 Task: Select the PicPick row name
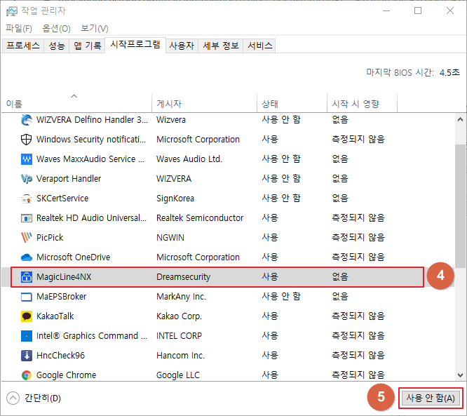point(50,238)
